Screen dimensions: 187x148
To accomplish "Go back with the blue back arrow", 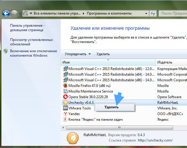I will coord(6,13).
